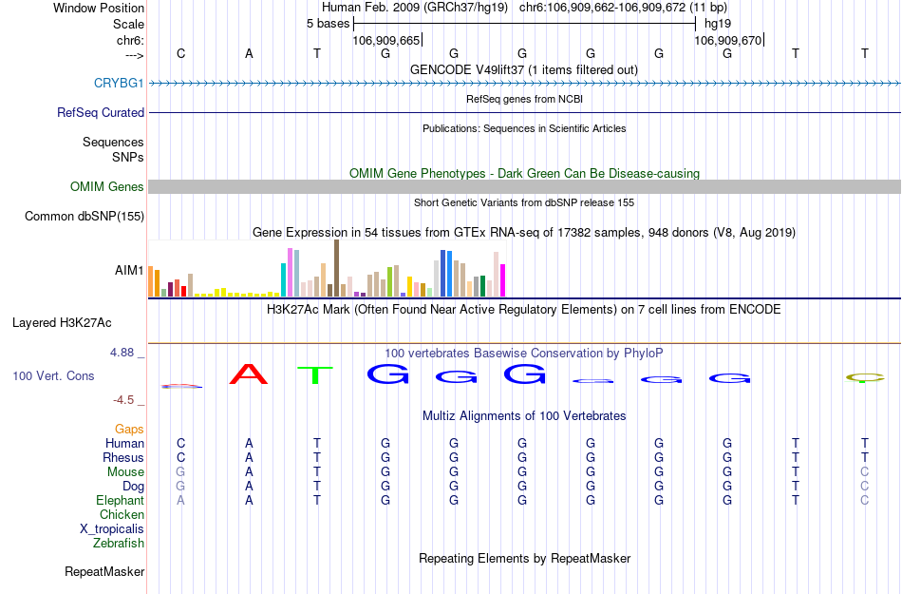Click the SNPs label of Publications track
The height and width of the screenshot is (594, 902).
[x=128, y=157]
